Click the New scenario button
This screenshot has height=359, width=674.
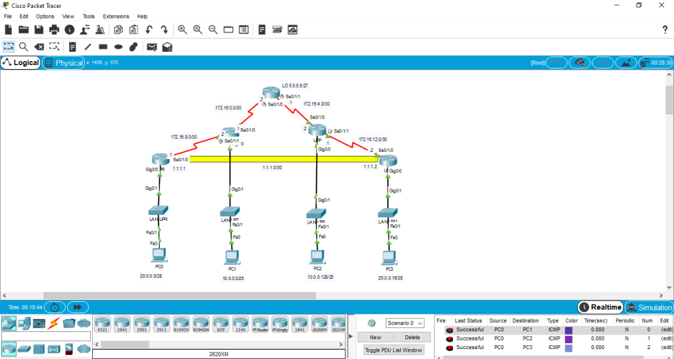click(375, 337)
